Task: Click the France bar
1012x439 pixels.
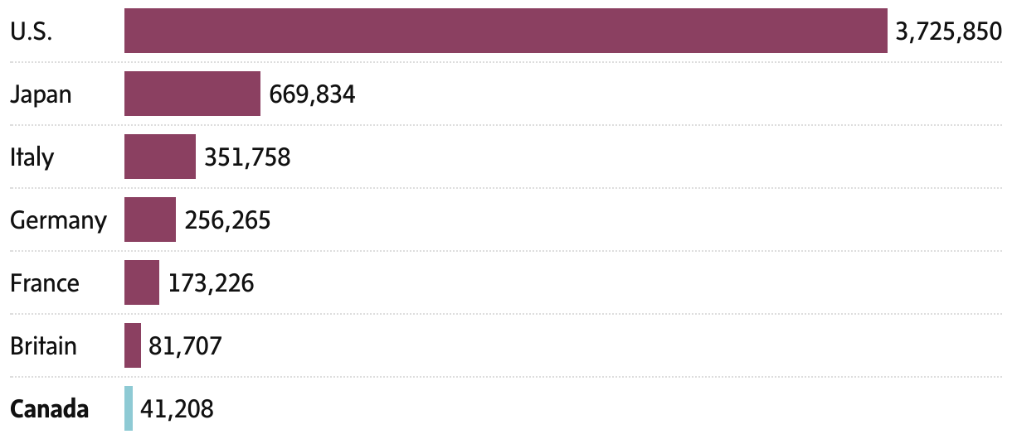Action: 141,282
